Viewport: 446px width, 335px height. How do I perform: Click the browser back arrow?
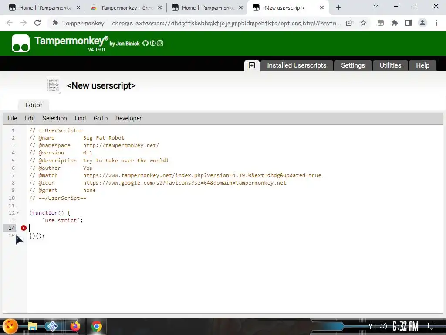pyautogui.click(x=10, y=23)
